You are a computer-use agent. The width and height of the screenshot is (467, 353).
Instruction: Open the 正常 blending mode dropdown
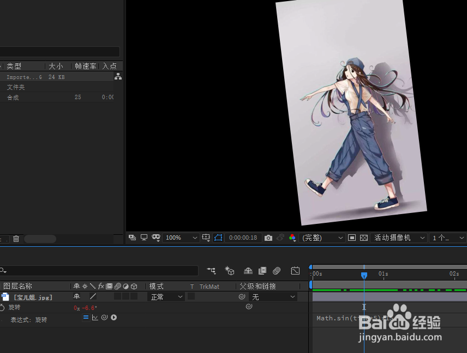(x=166, y=297)
